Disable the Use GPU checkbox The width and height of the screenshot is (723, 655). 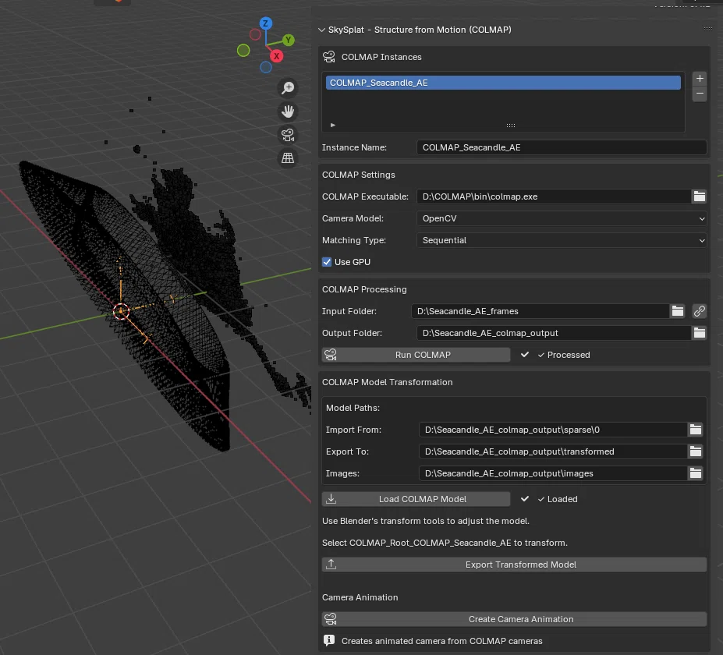(327, 262)
